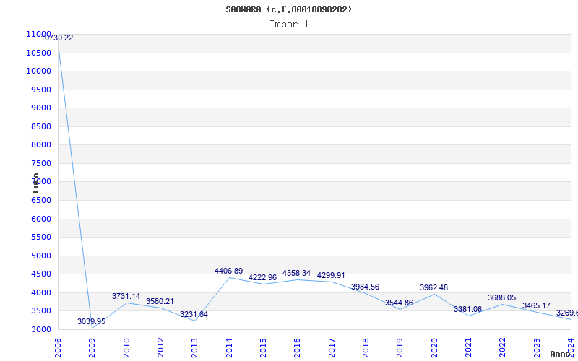Click the 4000 y-axis value

(41, 293)
